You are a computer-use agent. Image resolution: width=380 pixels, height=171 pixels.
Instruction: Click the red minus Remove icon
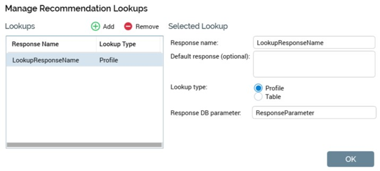pyautogui.click(x=128, y=26)
